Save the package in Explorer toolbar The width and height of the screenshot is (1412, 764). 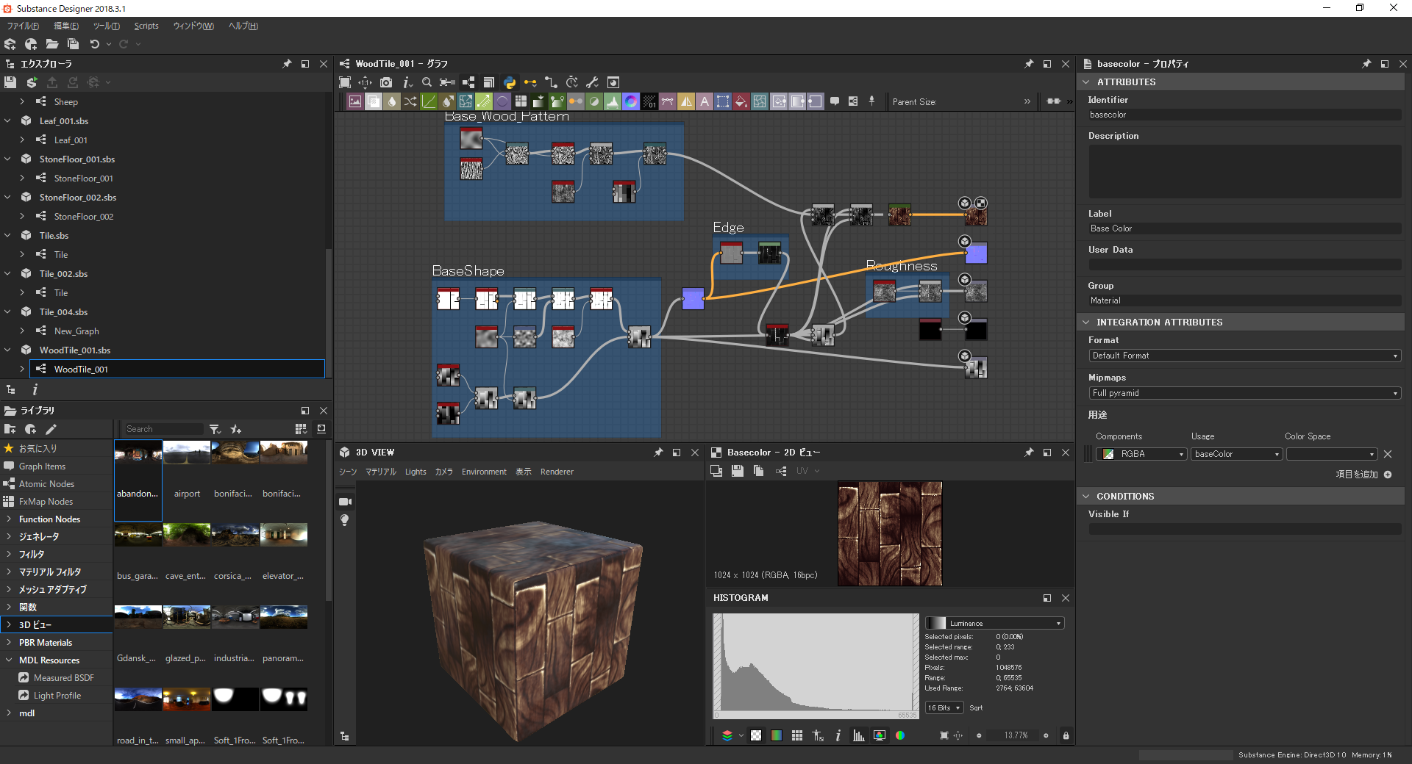(x=10, y=82)
